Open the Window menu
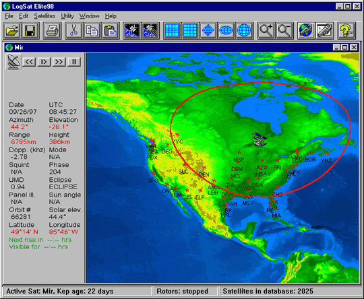This screenshot has height=299, width=364. (90, 16)
